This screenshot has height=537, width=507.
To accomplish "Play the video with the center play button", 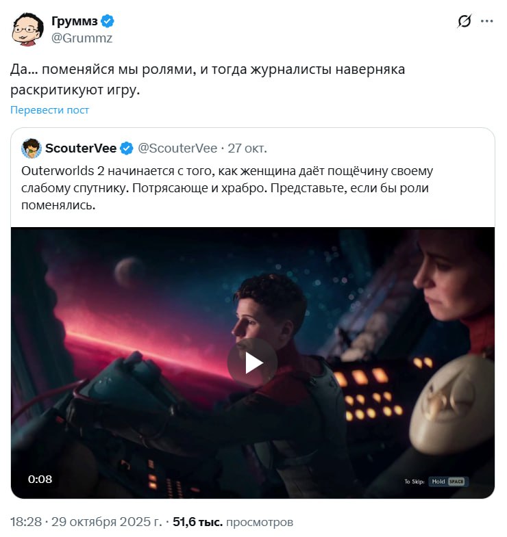I will 253,363.
